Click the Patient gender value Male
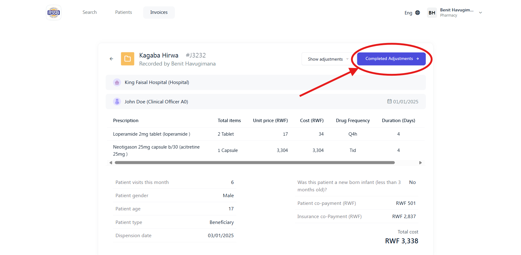The image size is (521, 255). coord(228,196)
